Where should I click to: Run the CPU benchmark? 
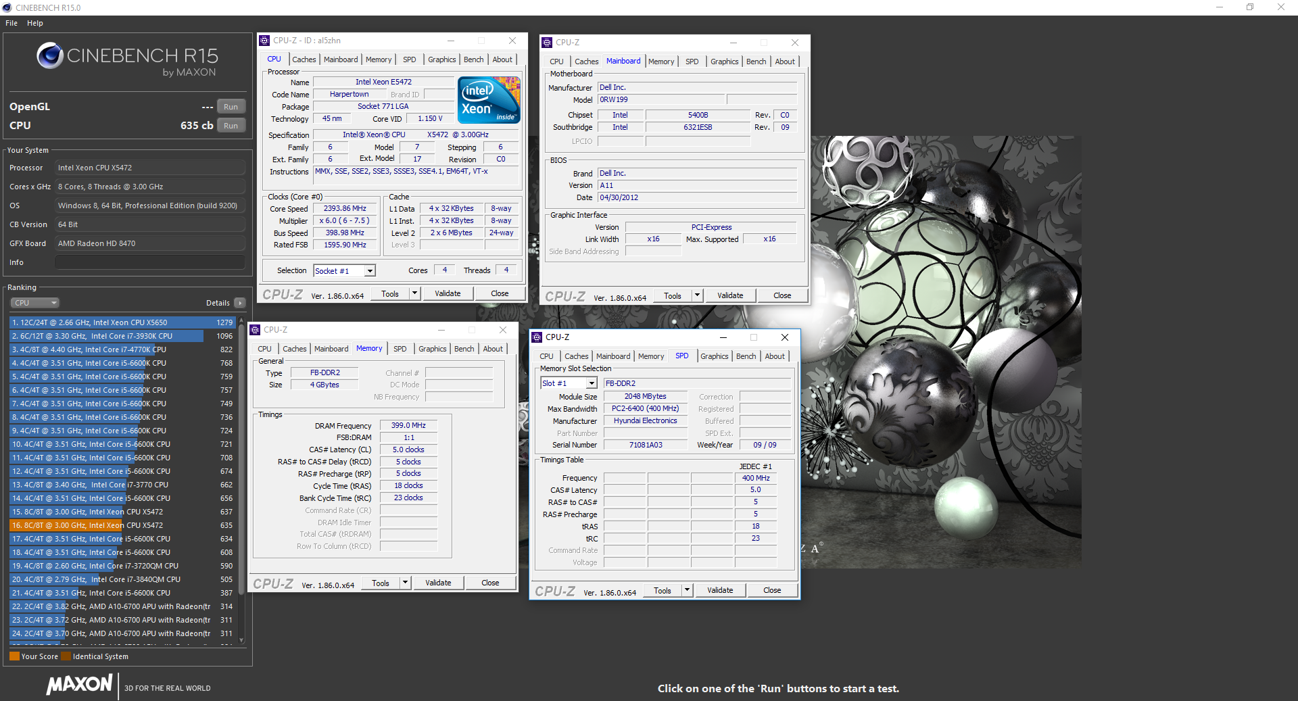click(x=231, y=126)
